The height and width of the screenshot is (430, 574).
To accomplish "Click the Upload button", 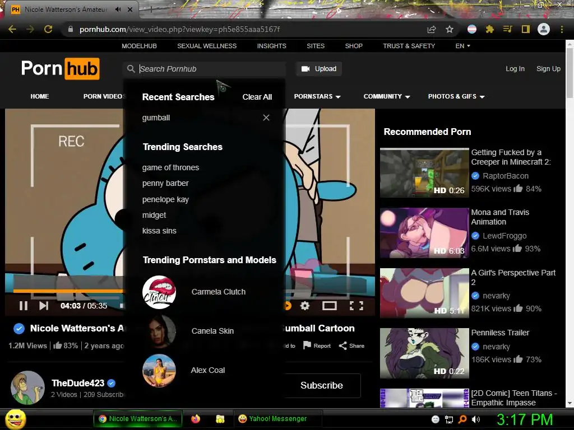I will pyautogui.click(x=319, y=69).
